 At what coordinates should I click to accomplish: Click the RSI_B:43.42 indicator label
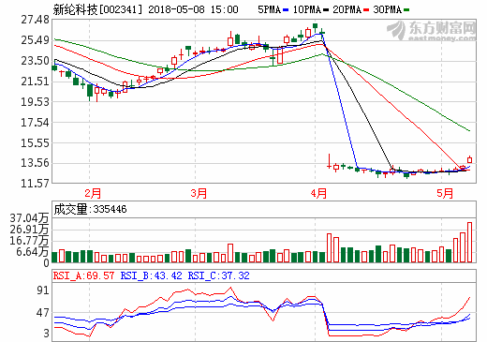(151, 275)
